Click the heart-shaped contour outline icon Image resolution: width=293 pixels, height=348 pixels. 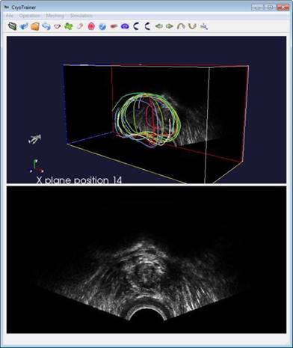pos(58,26)
